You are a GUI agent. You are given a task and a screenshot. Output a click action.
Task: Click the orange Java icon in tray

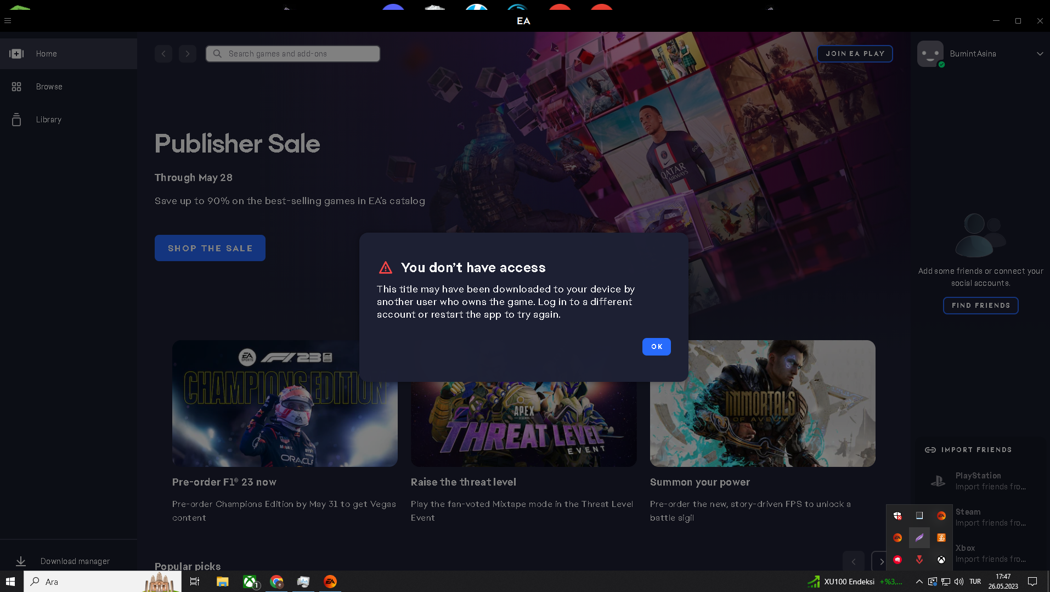[x=941, y=538]
